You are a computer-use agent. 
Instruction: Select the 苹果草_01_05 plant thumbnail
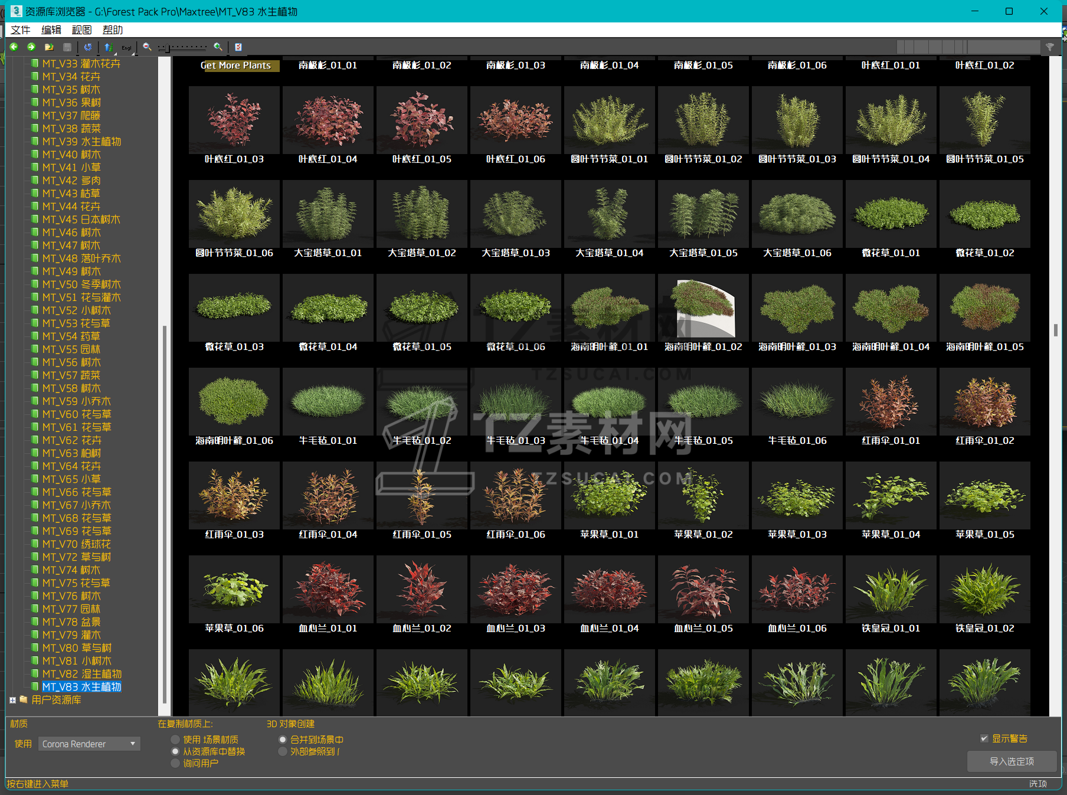pyautogui.click(x=985, y=496)
